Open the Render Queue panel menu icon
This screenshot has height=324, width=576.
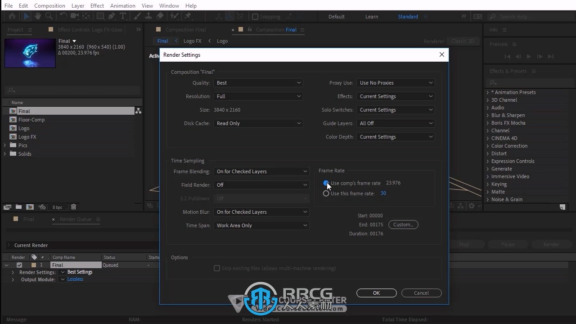[98, 219]
